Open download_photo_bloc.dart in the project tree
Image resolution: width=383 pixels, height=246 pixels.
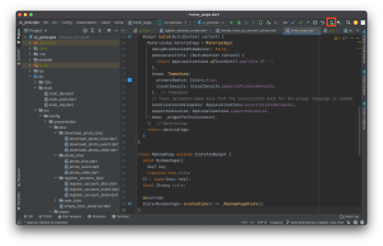(x=91, y=139)
